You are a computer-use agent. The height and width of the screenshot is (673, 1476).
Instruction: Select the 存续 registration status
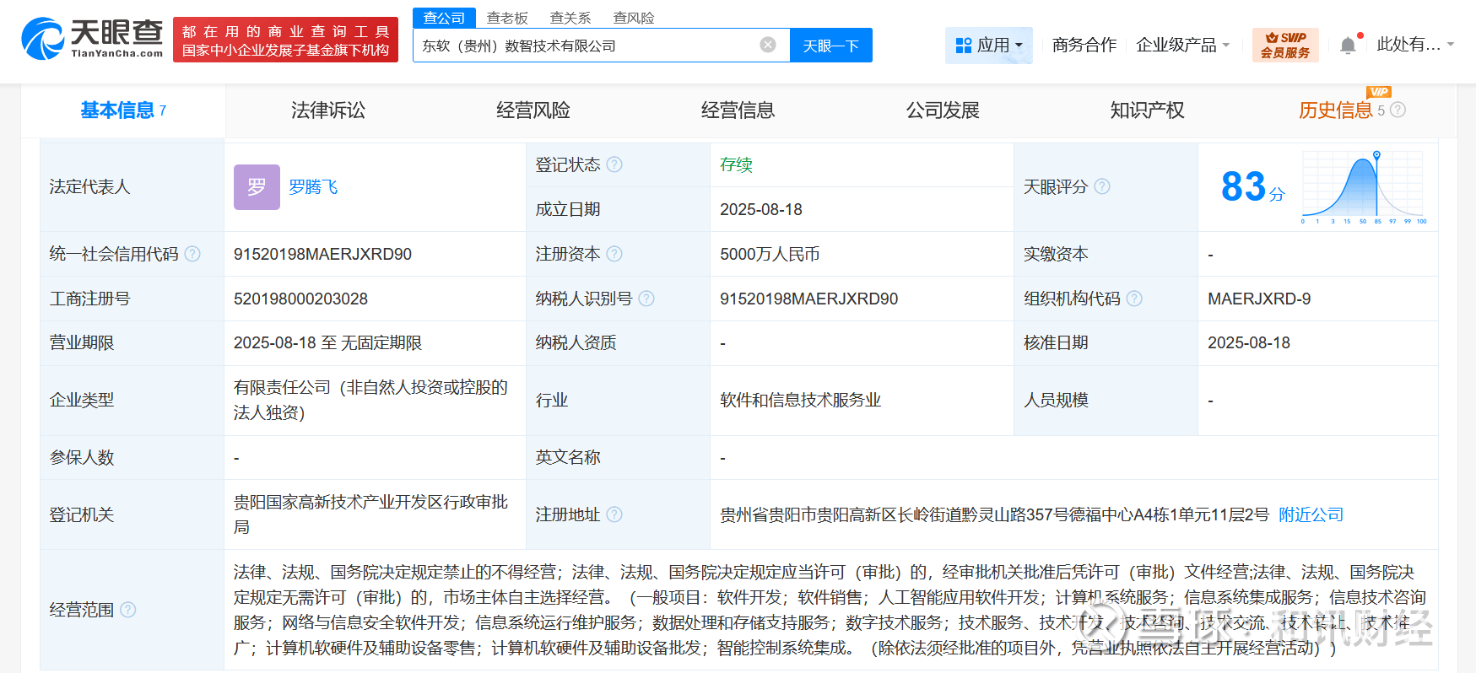pyautogui.click(x=736, y=164)
